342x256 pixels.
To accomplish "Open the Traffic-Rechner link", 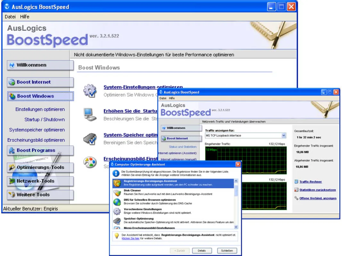I will 310,182.
